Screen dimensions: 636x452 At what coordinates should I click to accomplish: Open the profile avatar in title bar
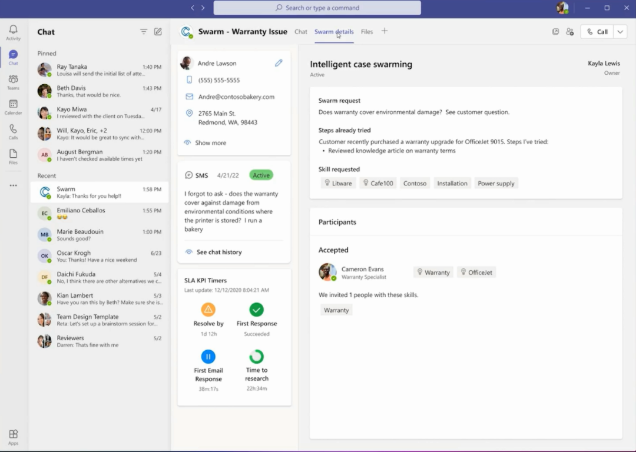(x=562, y=8)
